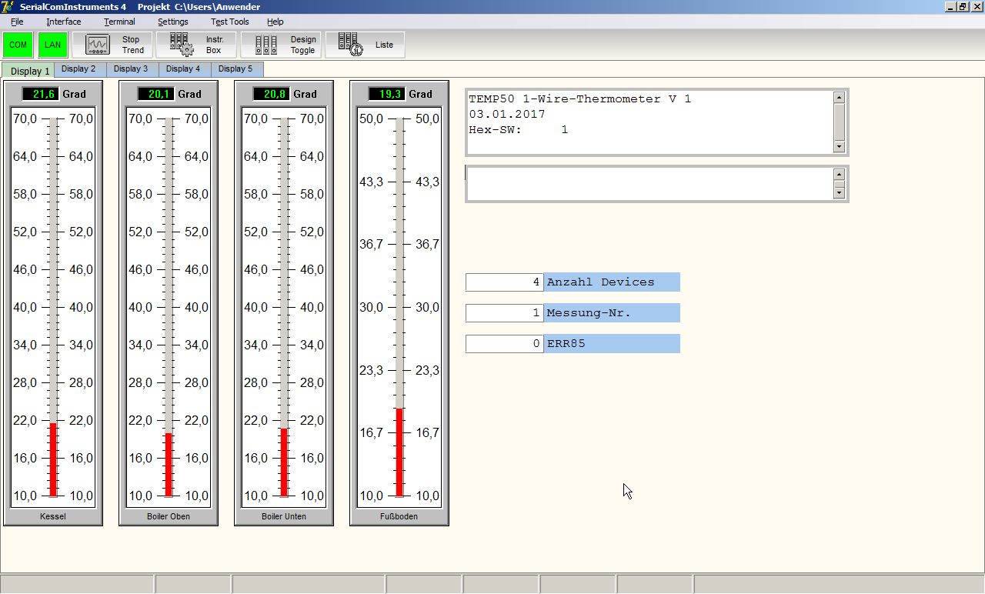Image resolution: width=985 pixels, height=594 pixels.
Task: Open the Settings menu
Action: pyautogui.click(x=173, y=22)
